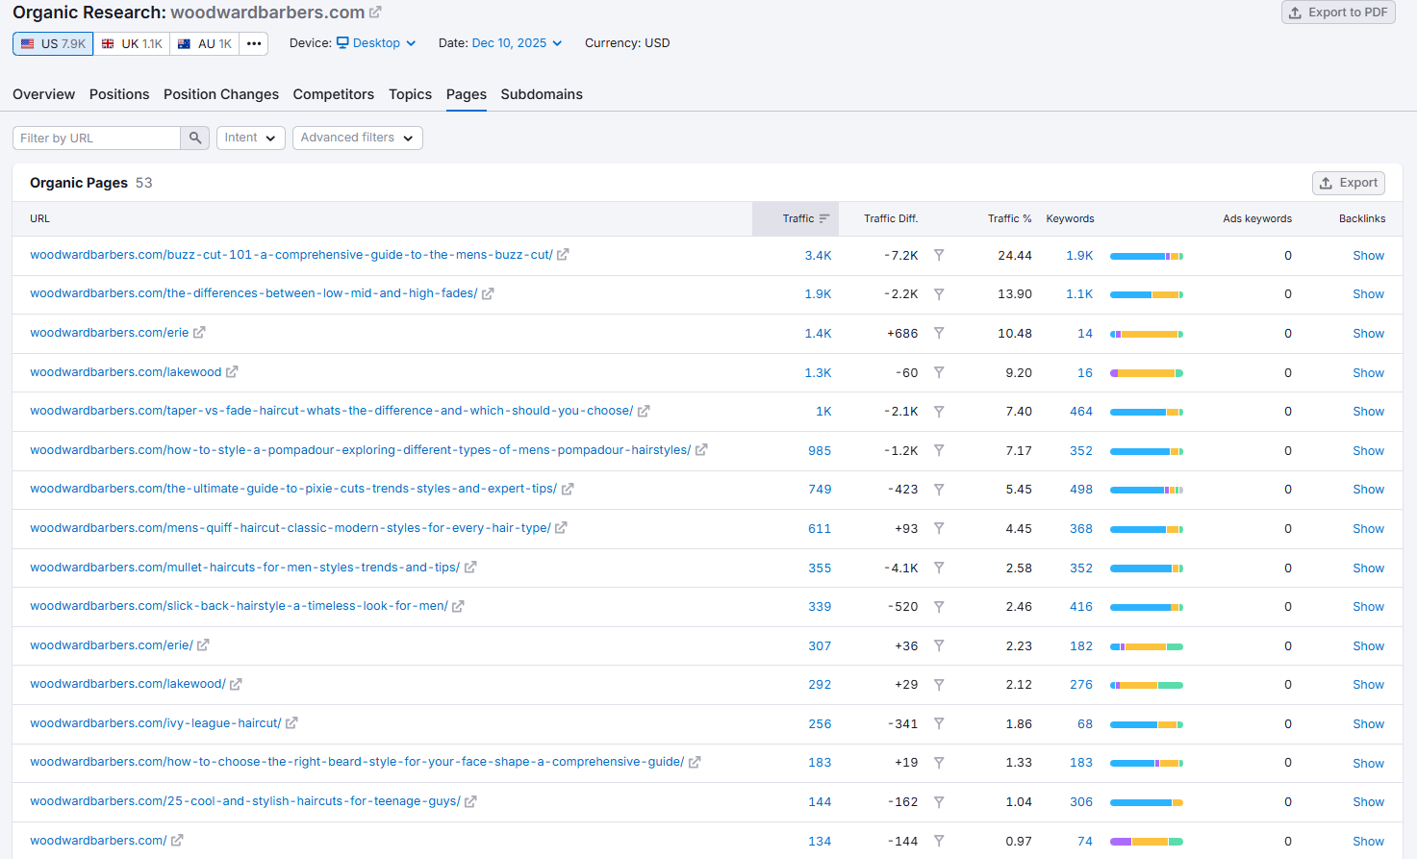The image size is (1417, 859).
Task: Switch to the Positions tab
Action: coord(118,94)
